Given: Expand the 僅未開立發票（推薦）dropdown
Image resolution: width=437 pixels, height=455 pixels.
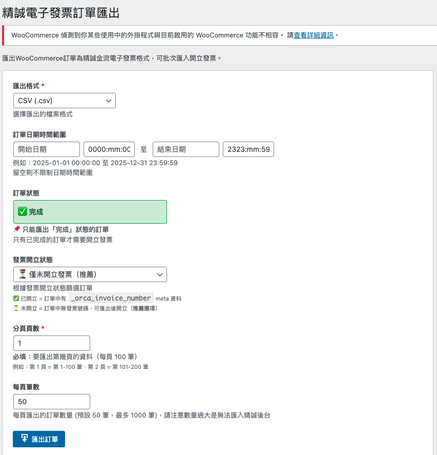Looking at the screenshot, I should tap(90, 274).
